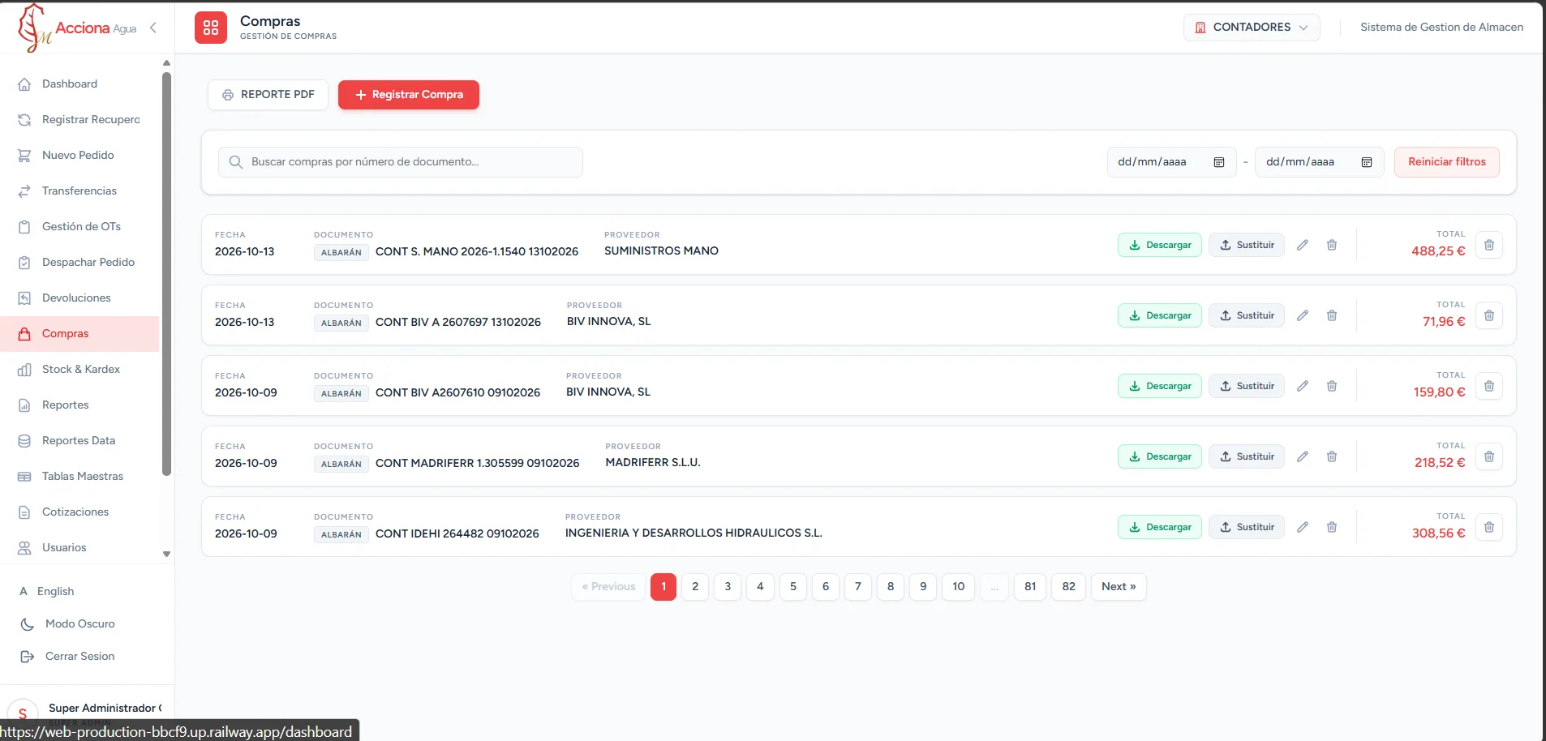Go to Nuevo Pedido in sidebar
Screen dimensions: 1546x741
pyautogui.click(x=79, y=155)
